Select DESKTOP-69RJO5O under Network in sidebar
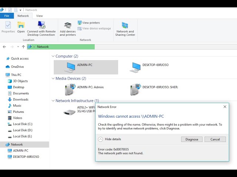 coord(23,157)
